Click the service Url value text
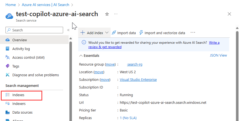This screenshot has height=121, width=239. [163, 102]
